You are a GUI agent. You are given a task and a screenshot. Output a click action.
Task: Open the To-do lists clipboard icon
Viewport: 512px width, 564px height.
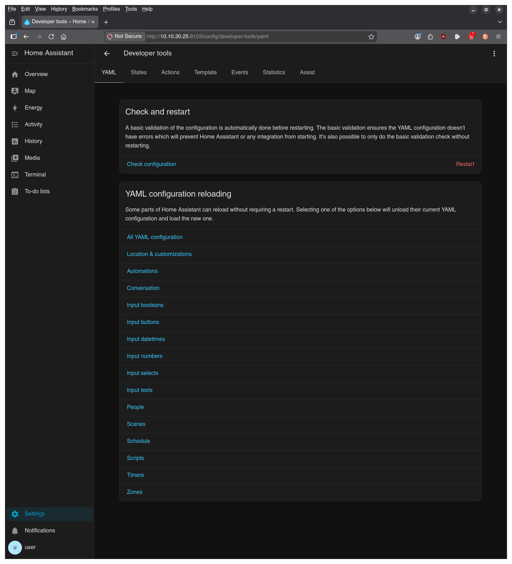pyautogui.click(x=15, y=192)
